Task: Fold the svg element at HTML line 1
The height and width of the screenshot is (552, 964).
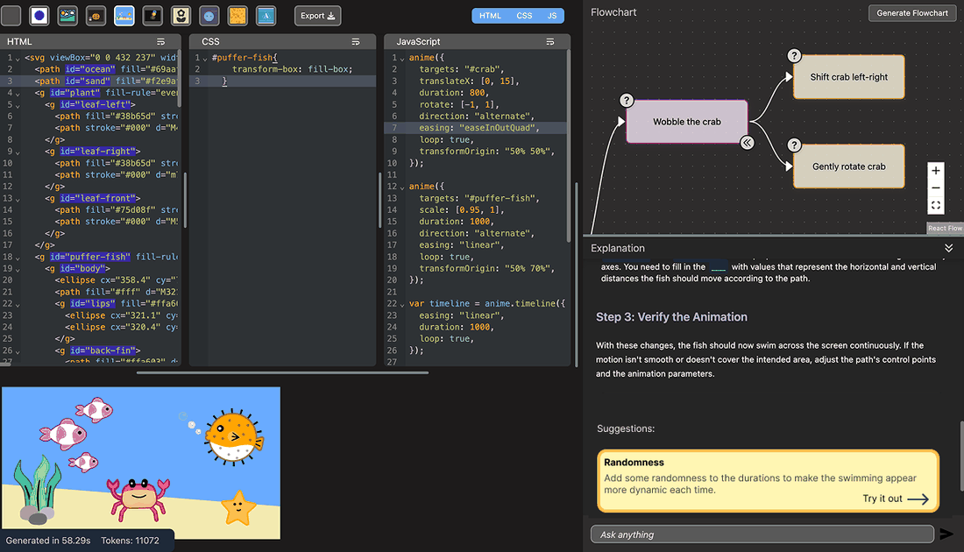Action: [x=18, y=58]
